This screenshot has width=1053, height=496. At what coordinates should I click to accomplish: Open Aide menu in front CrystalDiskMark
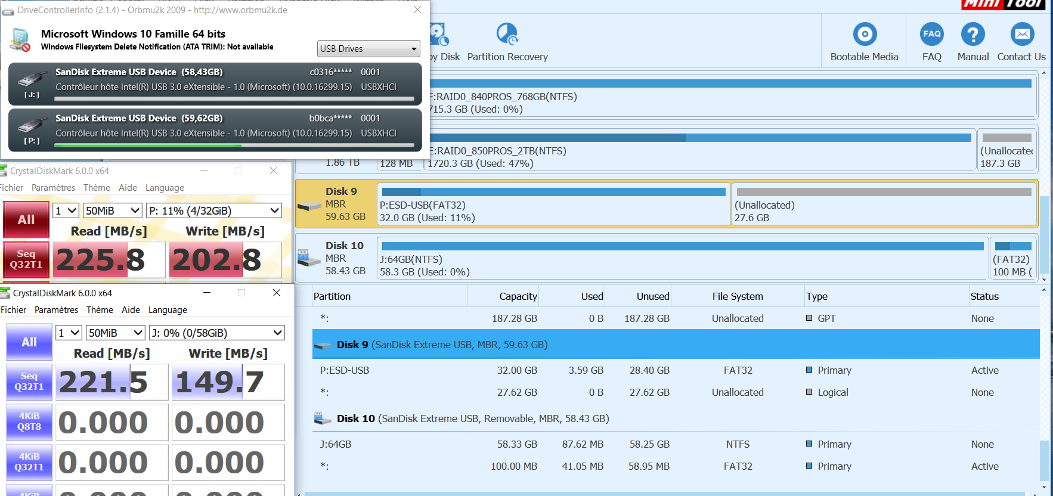coord(131,310)
